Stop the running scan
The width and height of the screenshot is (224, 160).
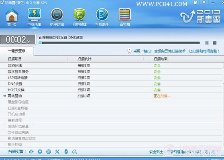coord(215,43)
